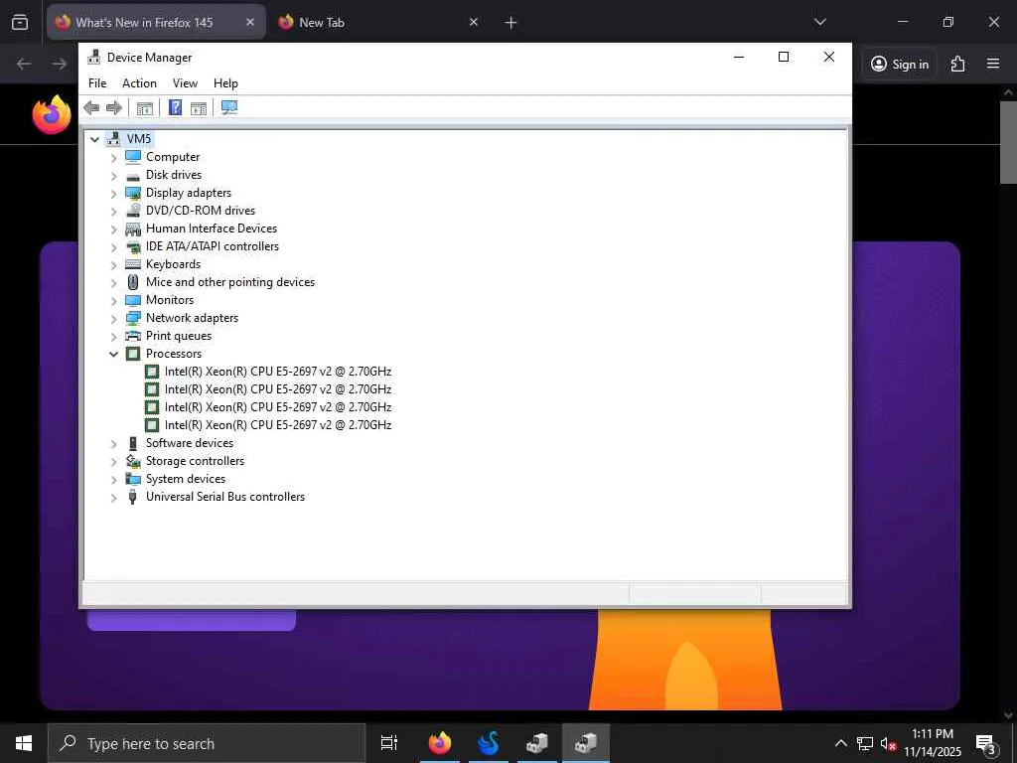Select the IDE ATA/ATAPI controllers icon

133,246
